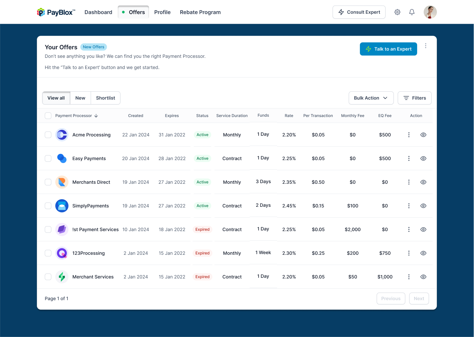Expand the Bulk Action dropdown
The width and height of the screenshot is (474, 337).
pos(371,98)
